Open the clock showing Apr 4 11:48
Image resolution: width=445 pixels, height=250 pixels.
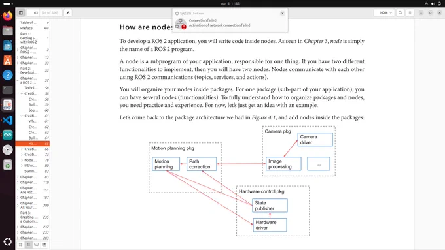pyautogui.click(x=230, y=4)
